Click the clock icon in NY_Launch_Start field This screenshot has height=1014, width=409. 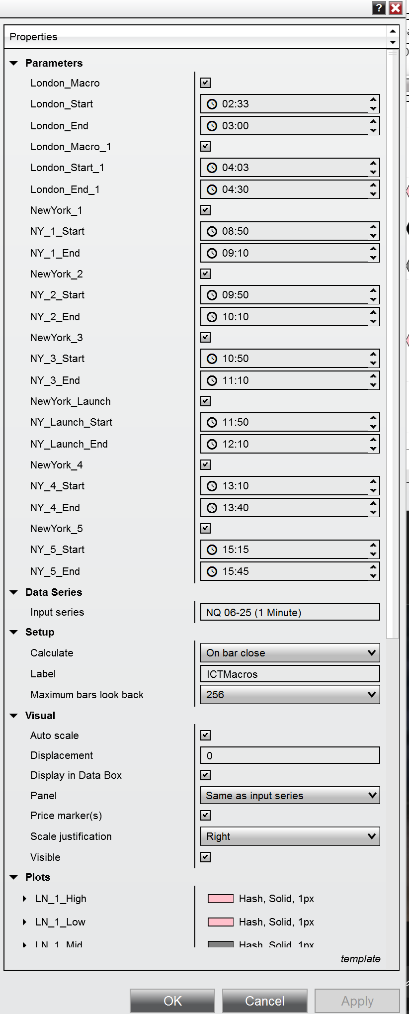212,422
